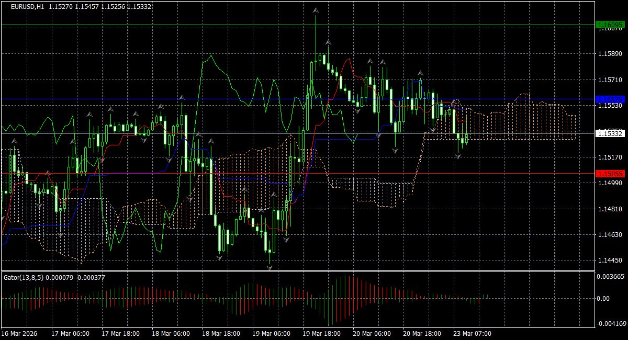Click the 19 Mar 18:00 time label
Viewport: 628px width, 340px height.
click(x=321, y=333)
